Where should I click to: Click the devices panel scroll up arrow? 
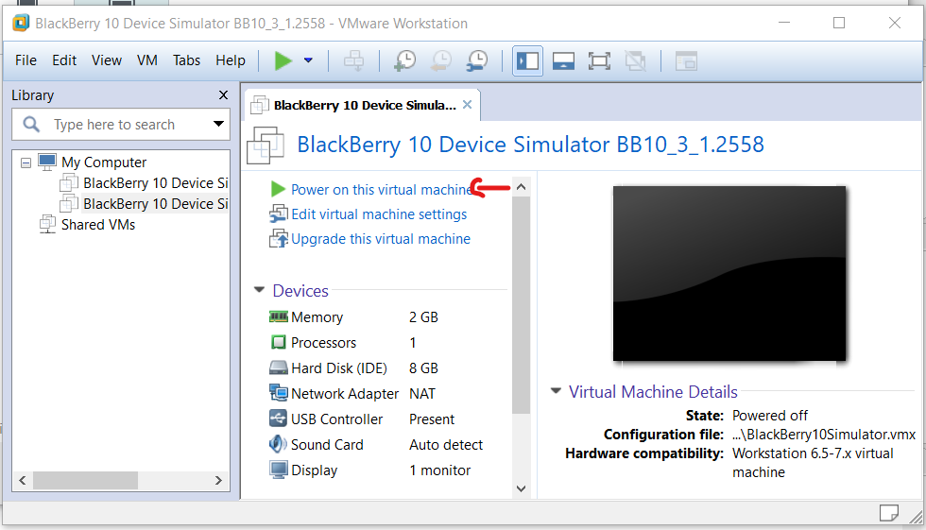click(521, 187)
